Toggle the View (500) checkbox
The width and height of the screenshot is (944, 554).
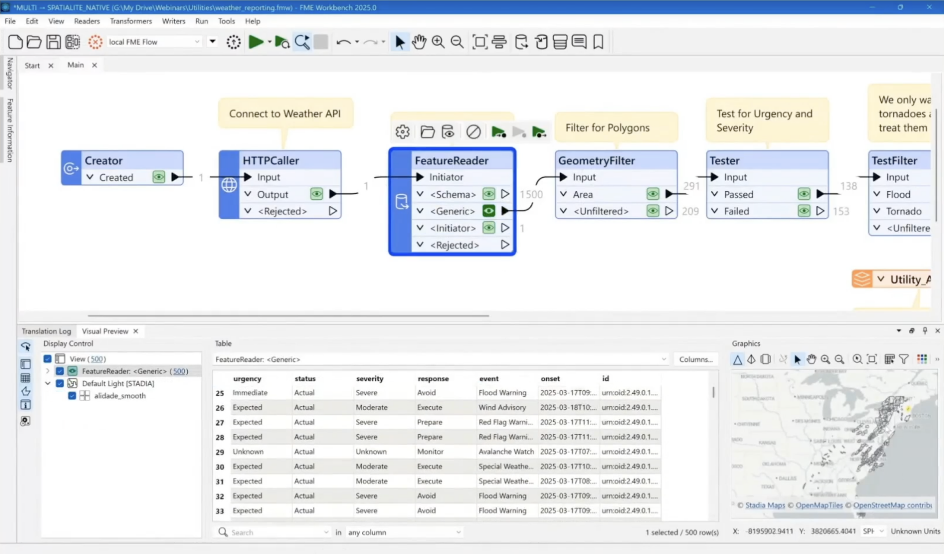click(x=47, y=359)
